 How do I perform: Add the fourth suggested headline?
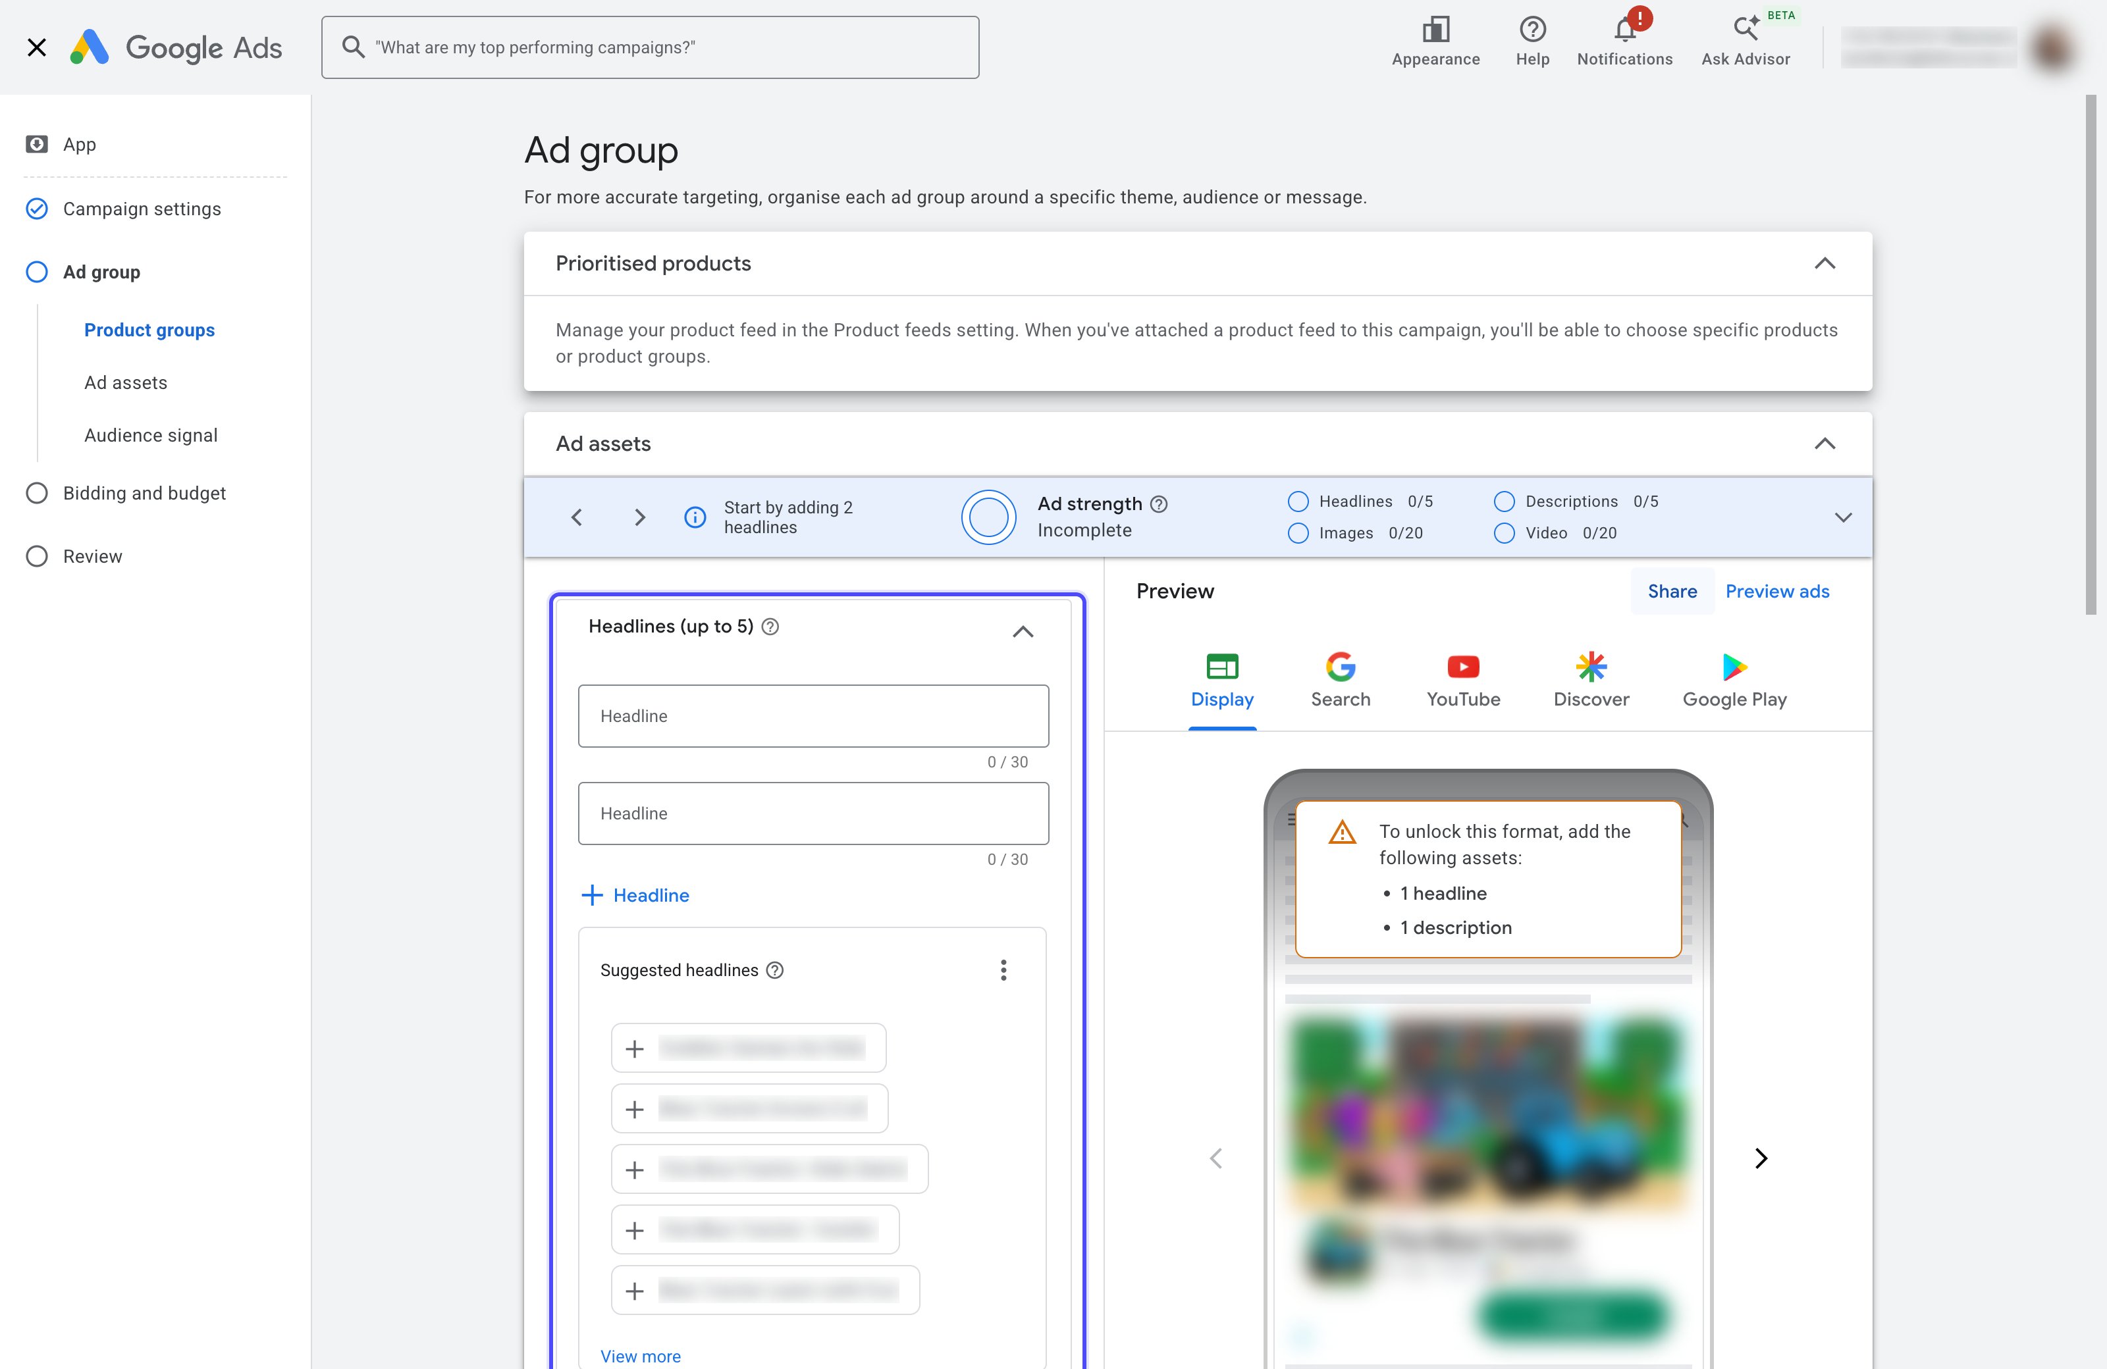[755, 1229]
